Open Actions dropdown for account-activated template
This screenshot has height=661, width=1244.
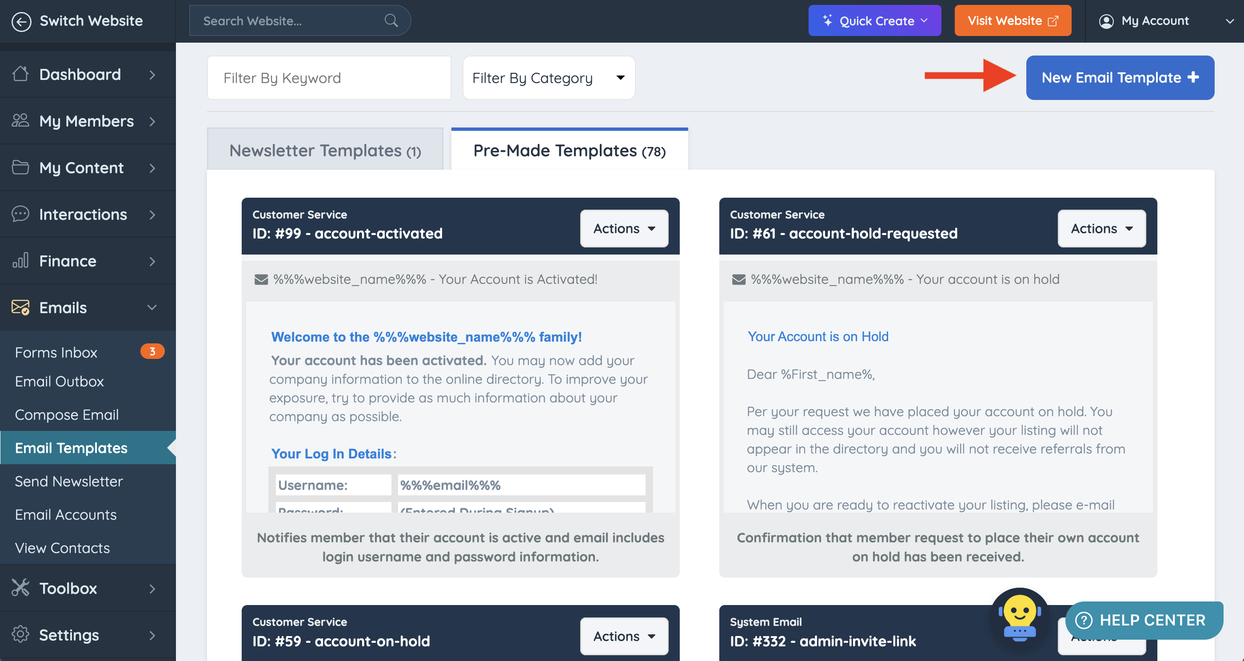click(x=623, y=228)
